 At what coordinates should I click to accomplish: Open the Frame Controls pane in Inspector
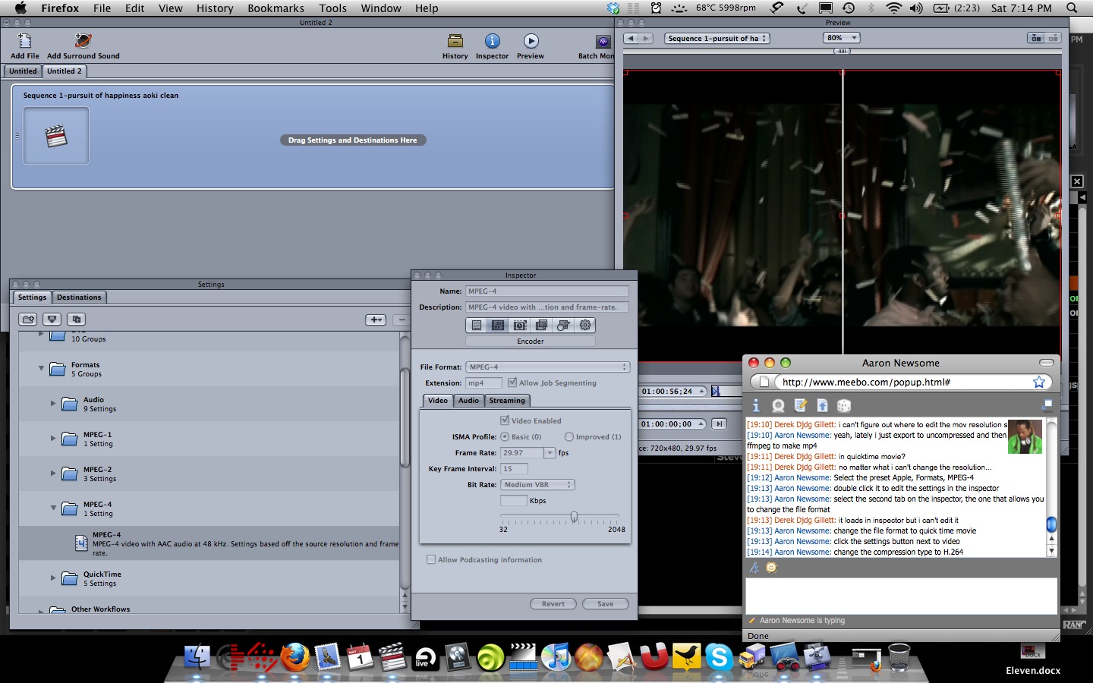point(520,326)
